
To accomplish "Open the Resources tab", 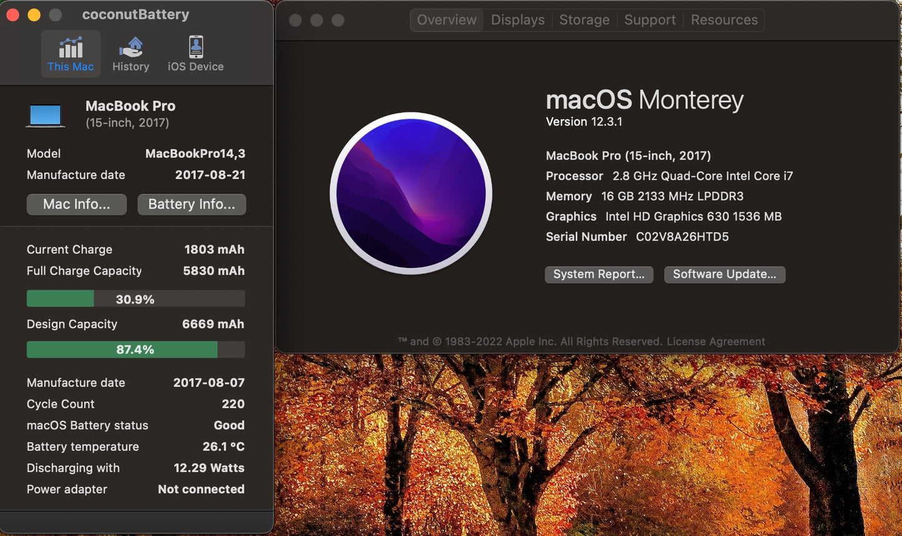I will point(723,19).
